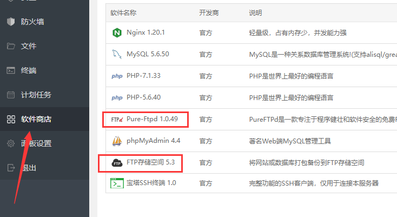
Task: Click 官方 in the PHP-7.1.33 row
Action: pyautogui.click(x=206, y=76)
